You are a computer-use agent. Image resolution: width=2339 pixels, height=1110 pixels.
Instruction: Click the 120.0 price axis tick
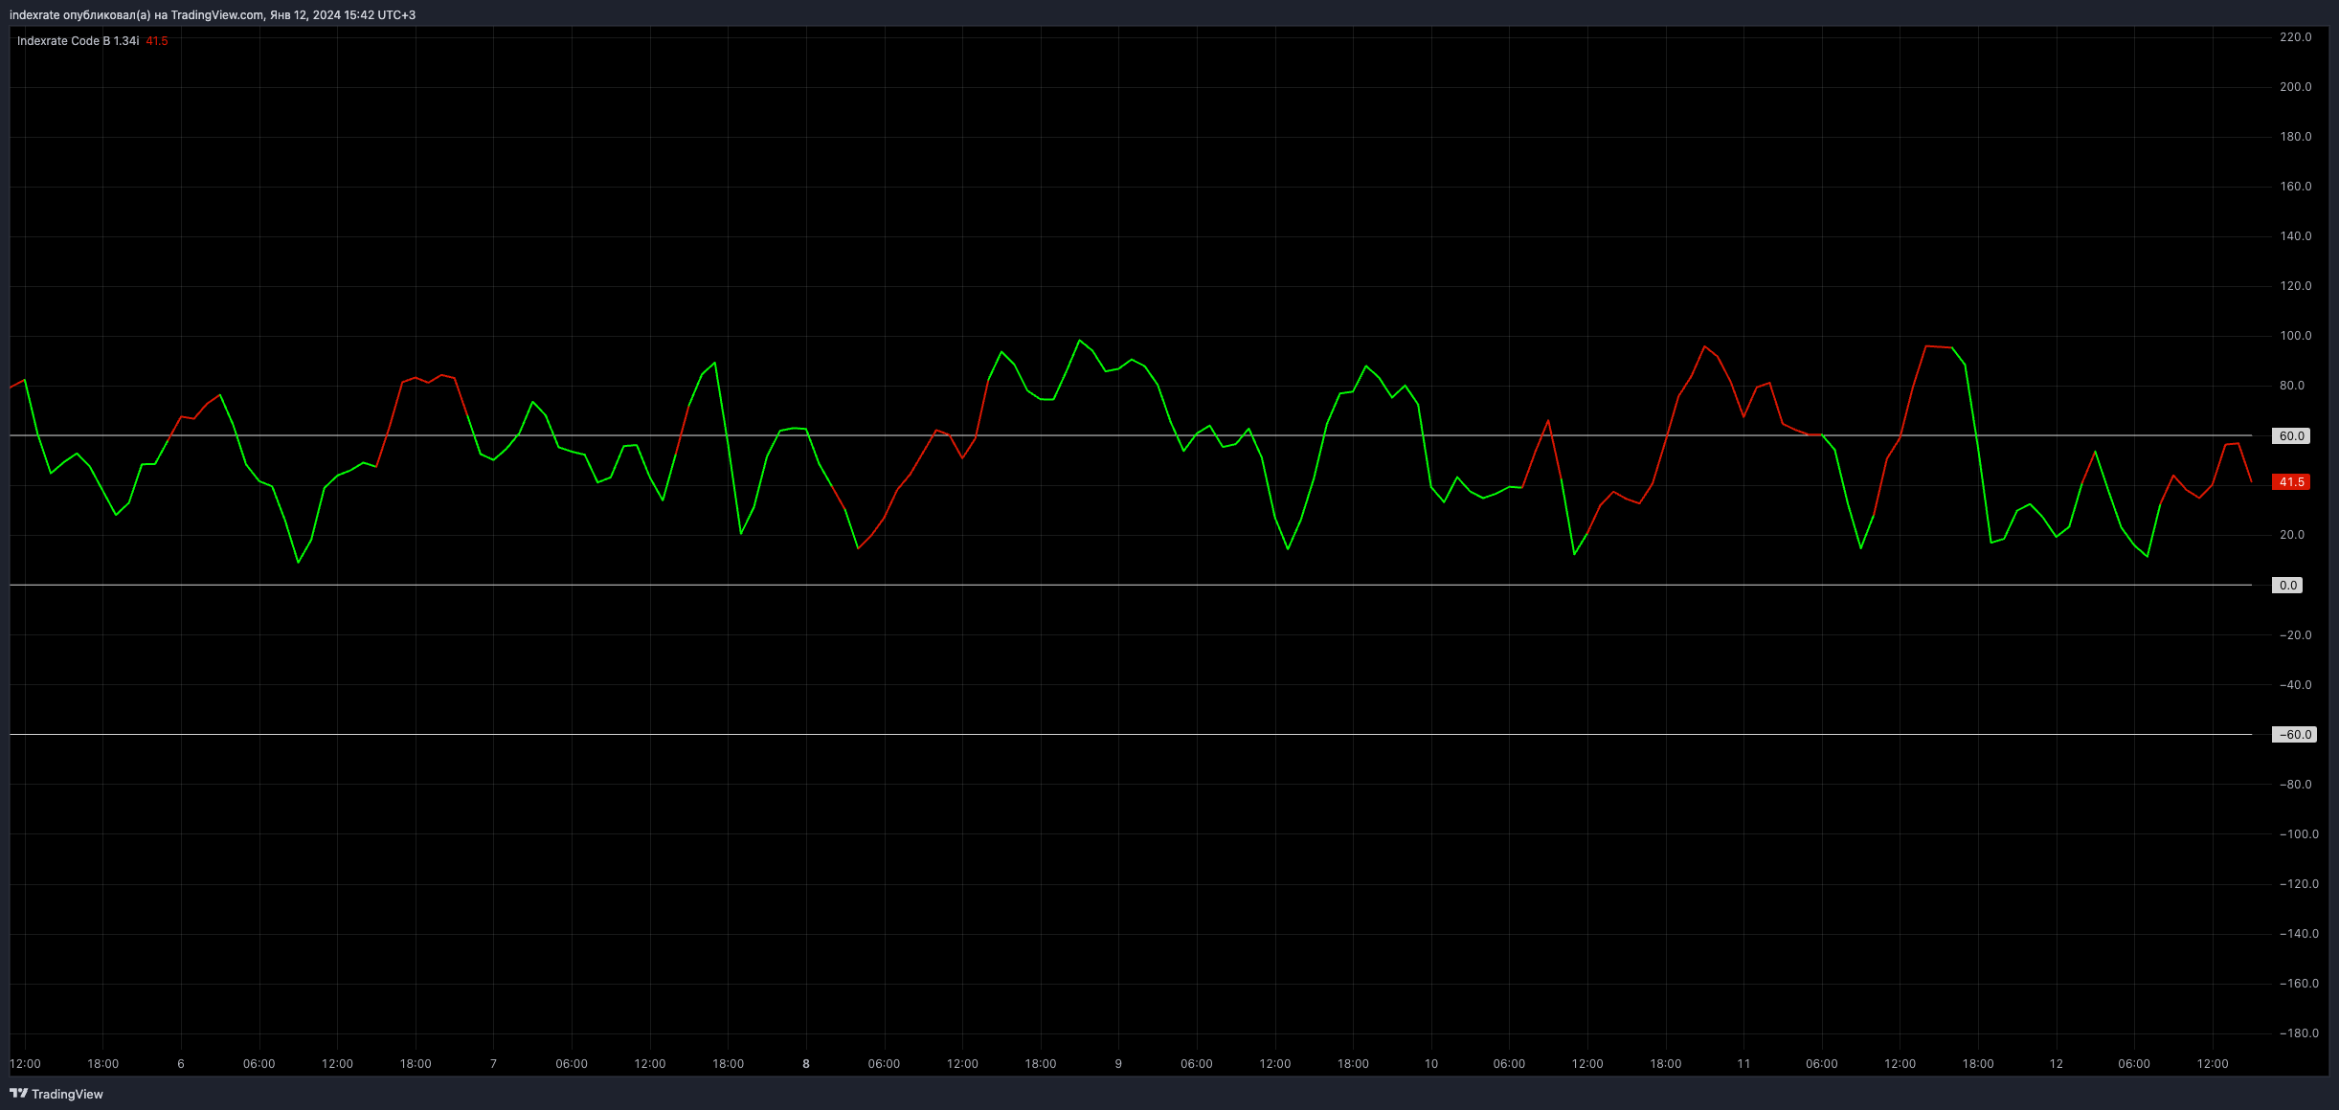pyautogui.click(x=2295, y=286)
